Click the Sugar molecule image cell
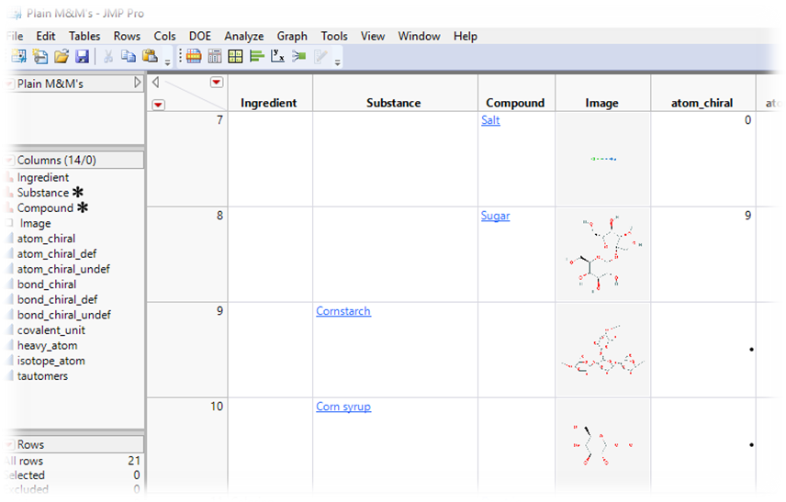 603,254
